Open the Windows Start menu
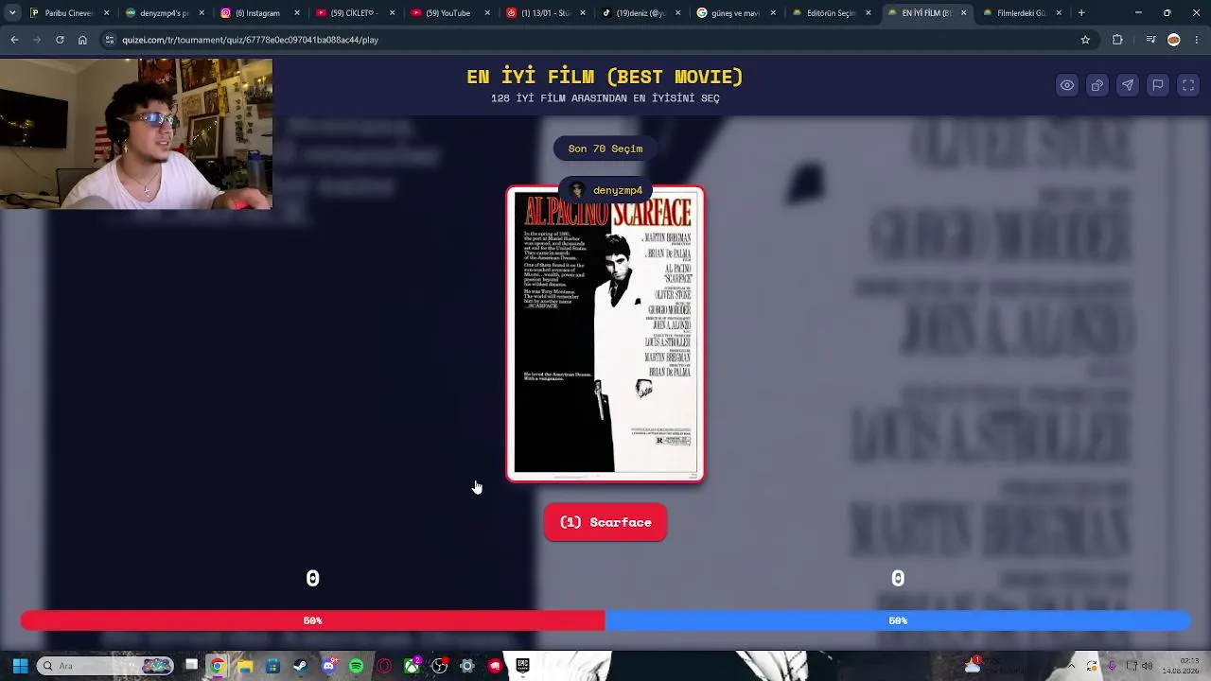 click(x=20, y=666)
